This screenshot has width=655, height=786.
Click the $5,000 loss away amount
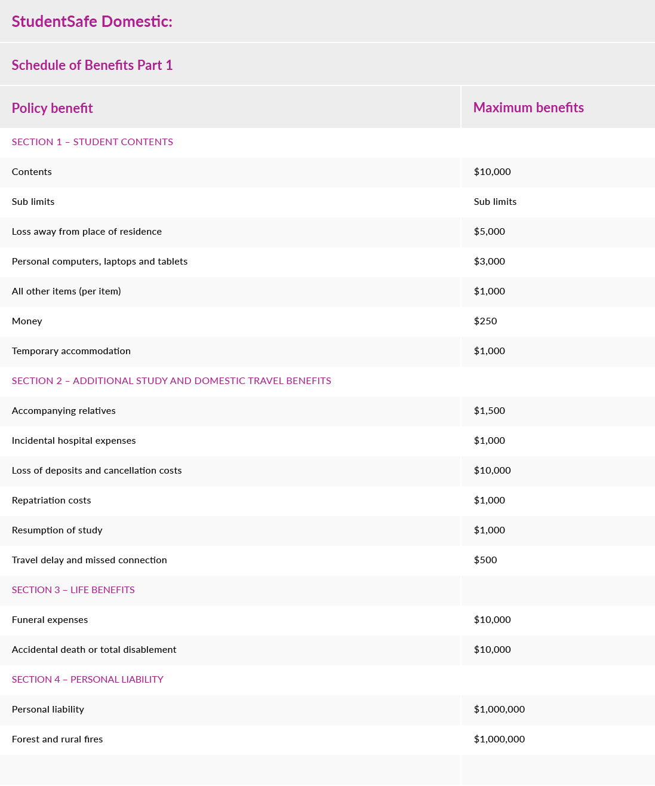point(489,232)
